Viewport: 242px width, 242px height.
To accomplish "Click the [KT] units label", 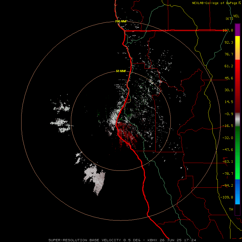I will coord(229,19).
